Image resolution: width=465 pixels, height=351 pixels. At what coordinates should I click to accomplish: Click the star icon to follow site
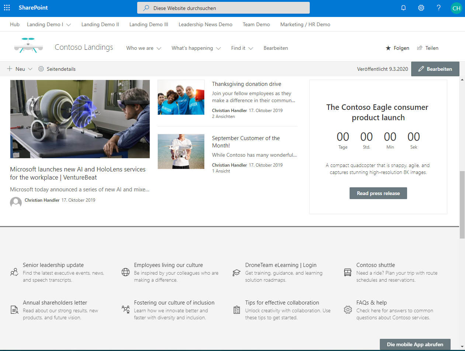point(388,48)
